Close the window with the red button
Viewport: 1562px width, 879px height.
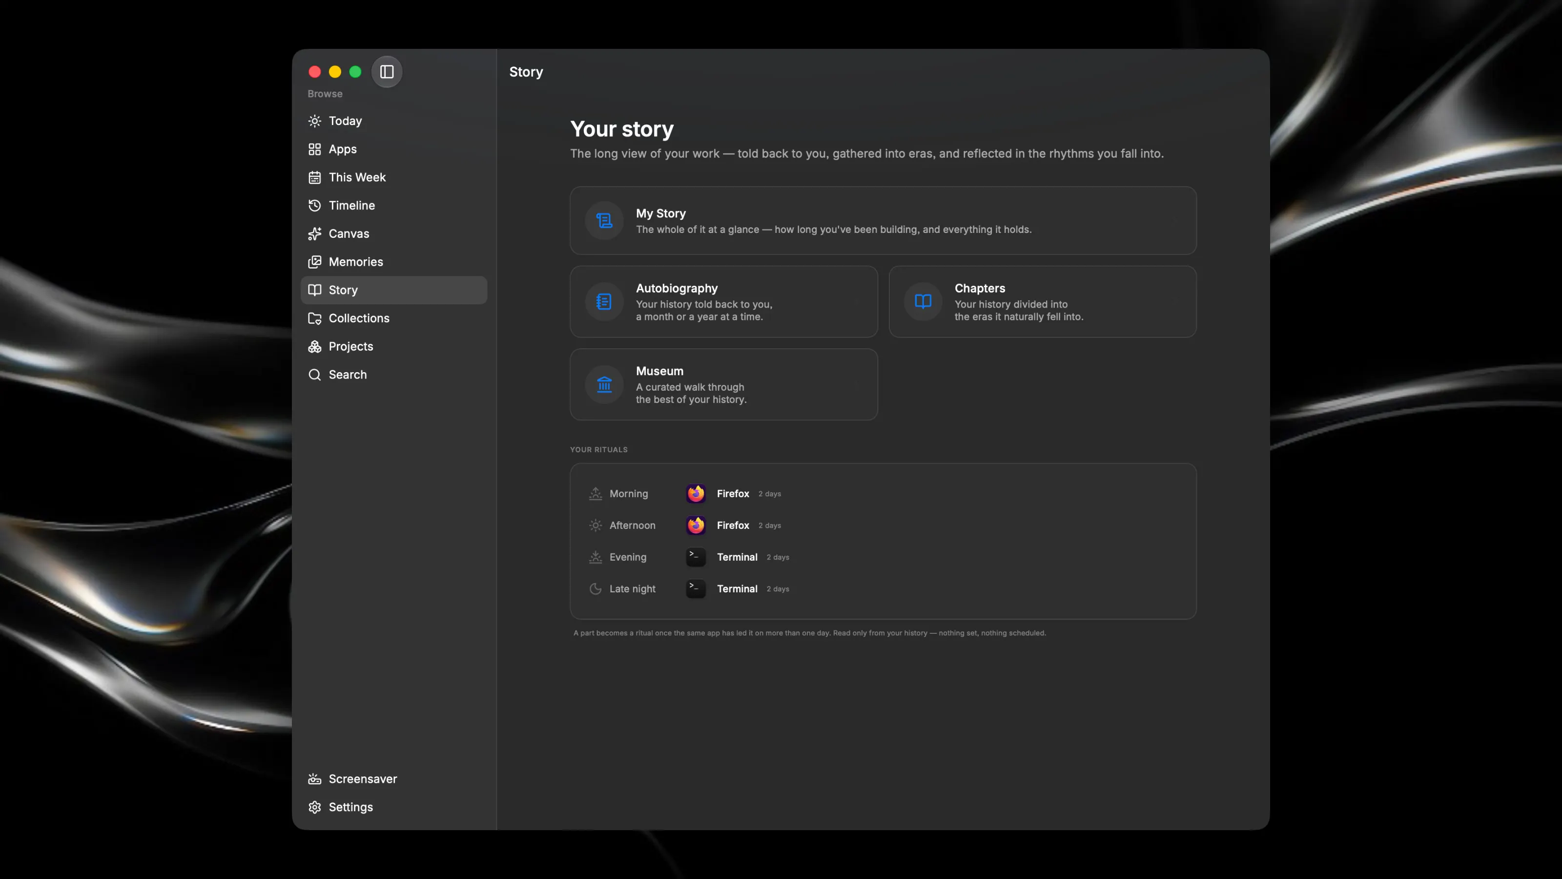pos(314,72)
